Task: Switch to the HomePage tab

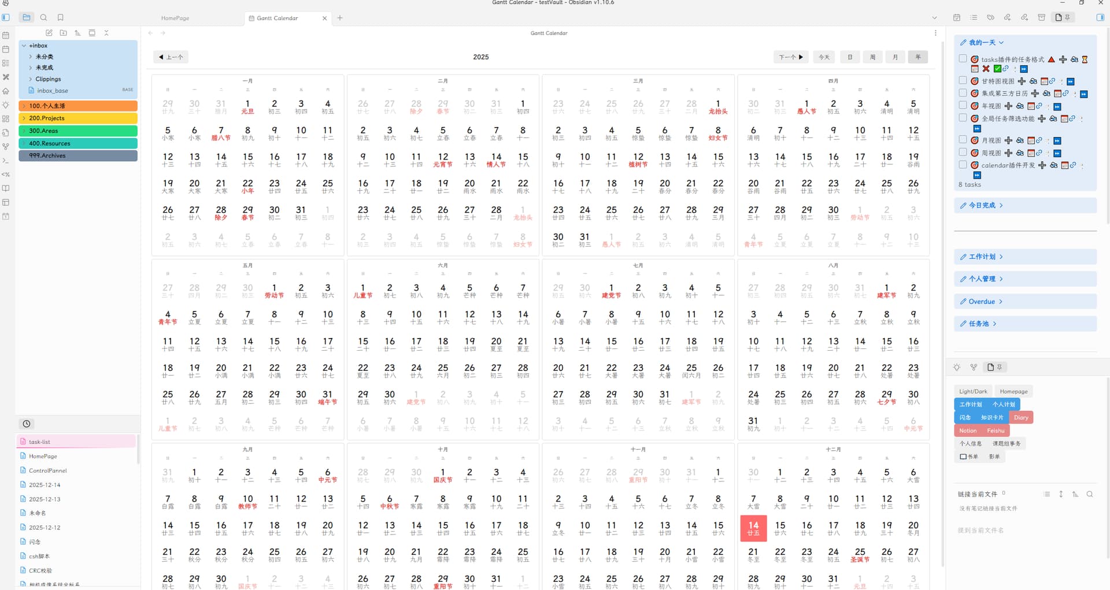Action: pos(175,18)
